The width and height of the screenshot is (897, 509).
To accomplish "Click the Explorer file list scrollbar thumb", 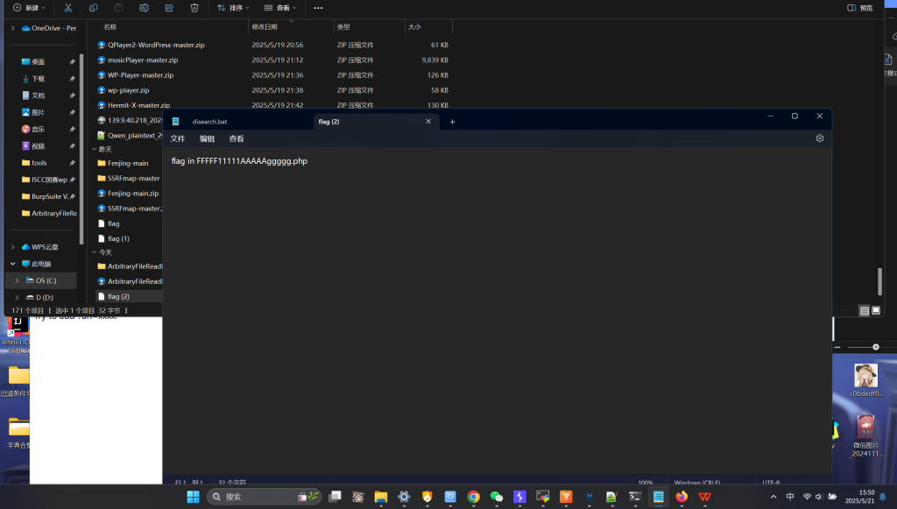I will [x=879, y=281].
